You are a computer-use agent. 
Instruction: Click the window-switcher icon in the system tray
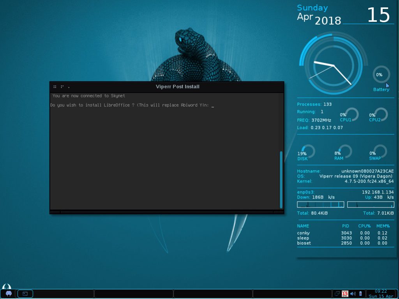337,294
